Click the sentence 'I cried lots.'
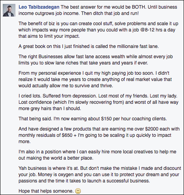Image resolution: width=184 pixels, height=195 pixels. coord(30,96)
